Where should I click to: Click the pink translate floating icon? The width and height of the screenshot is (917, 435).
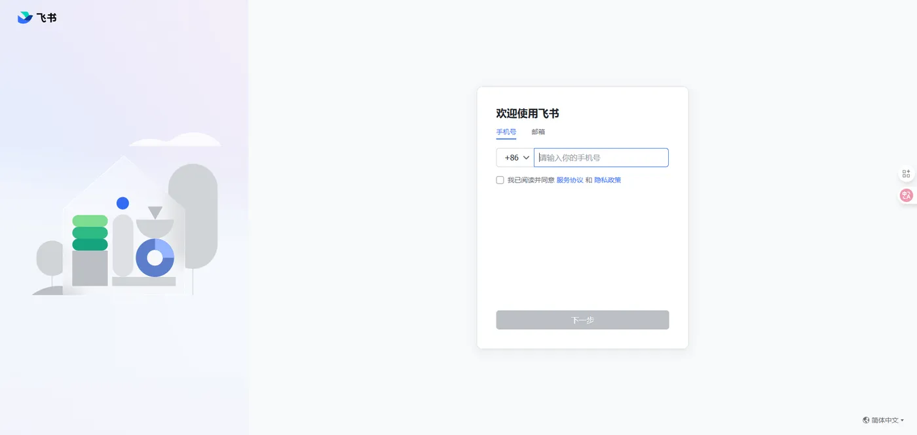(x=907, y=195)
